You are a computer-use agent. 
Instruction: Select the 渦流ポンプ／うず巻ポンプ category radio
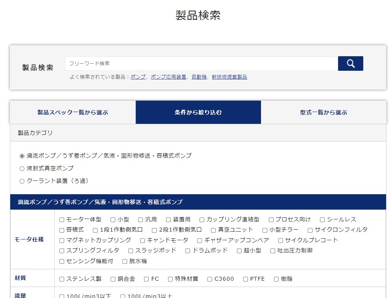click(x=22, y=156)
